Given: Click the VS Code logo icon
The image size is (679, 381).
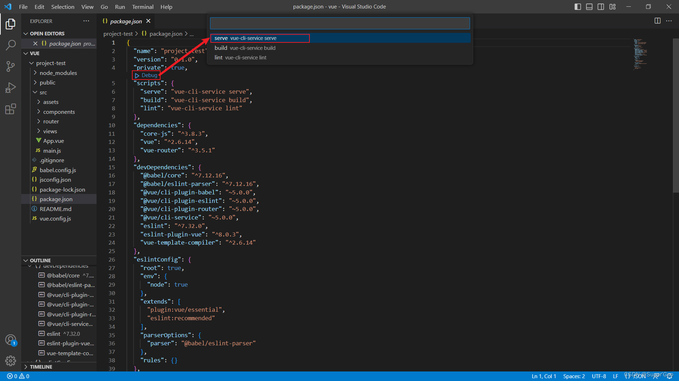Looking at the screenshot, I should click(x=8, y=7).
